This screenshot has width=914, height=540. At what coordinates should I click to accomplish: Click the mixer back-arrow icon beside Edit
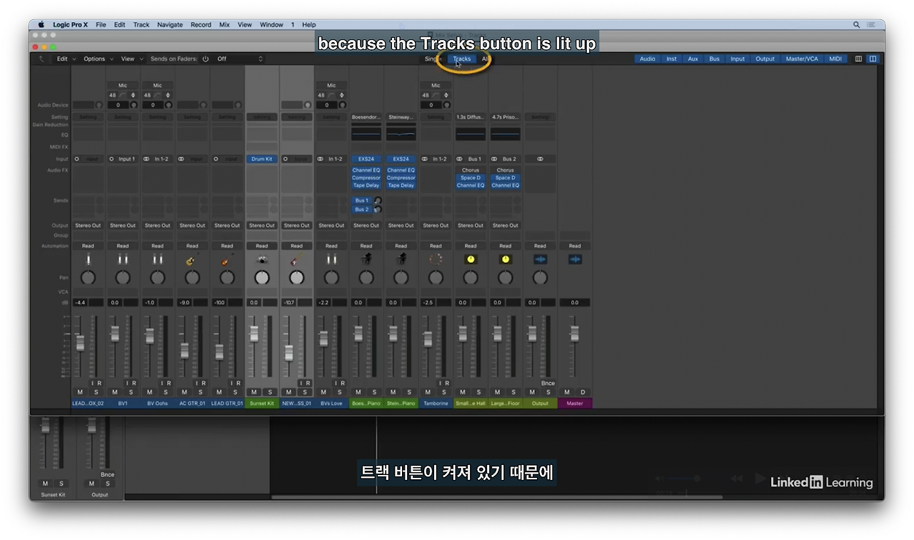pos(41,59)
